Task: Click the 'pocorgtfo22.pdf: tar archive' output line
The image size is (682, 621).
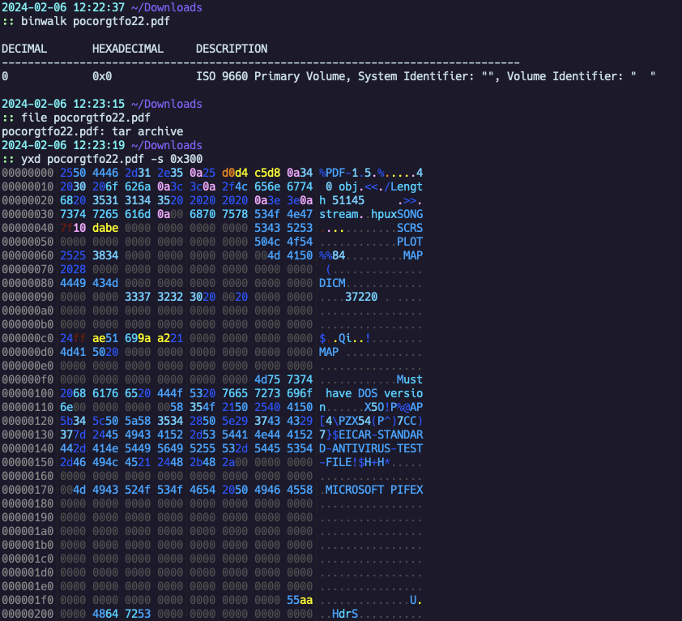Action: click(92, 131)
